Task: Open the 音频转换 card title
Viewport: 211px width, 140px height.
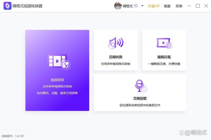Action: [116, 57]
